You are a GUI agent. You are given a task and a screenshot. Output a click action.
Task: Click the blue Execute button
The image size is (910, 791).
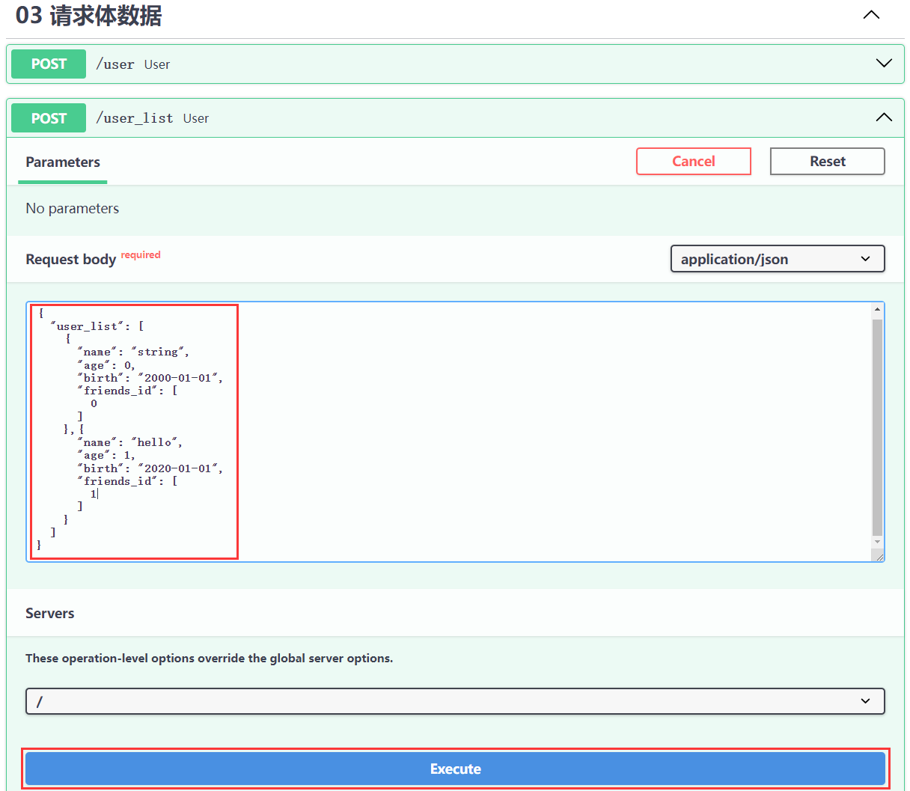click(455, 769)
